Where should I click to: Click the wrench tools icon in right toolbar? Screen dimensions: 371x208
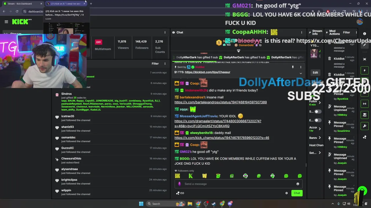[x=365, y=126]
